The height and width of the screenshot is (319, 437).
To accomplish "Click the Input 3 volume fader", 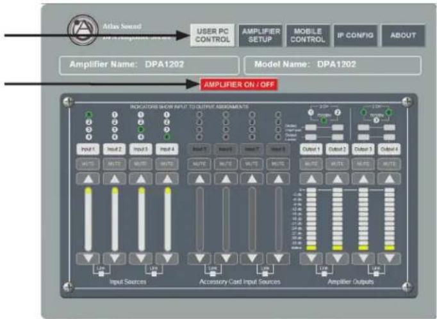I will tap(142, 219).
